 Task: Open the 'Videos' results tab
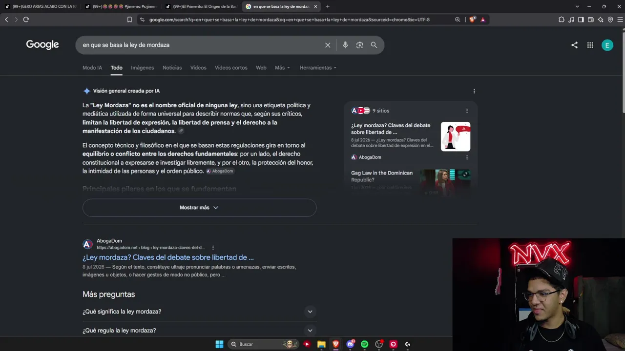(x=198, y=68)
